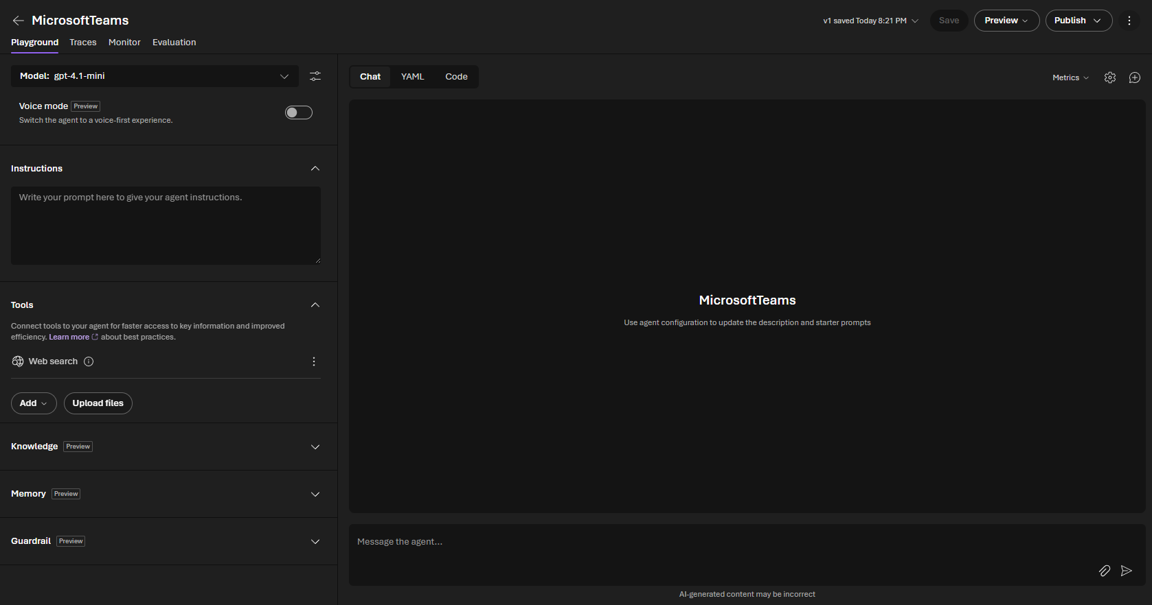Open model parameter settings sliders icon
This screenshot has width=1152, height=605.
[315, 76]
